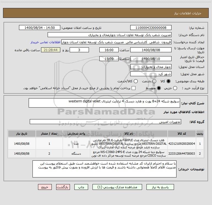The height and width of the screenshot is (205, 212).
Task: Toggle the اسناد خزانه اسلامی payment checkbox
Action: coord(134,88)
